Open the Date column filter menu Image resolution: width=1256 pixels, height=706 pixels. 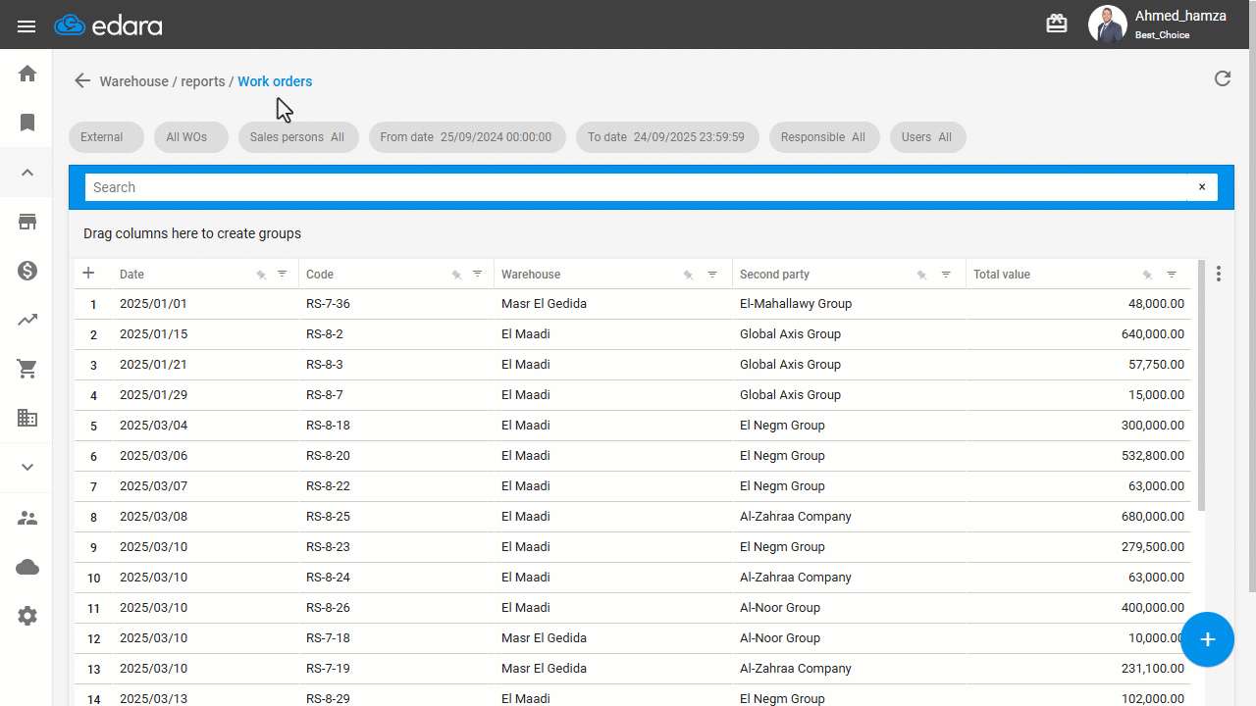[283, 274]
